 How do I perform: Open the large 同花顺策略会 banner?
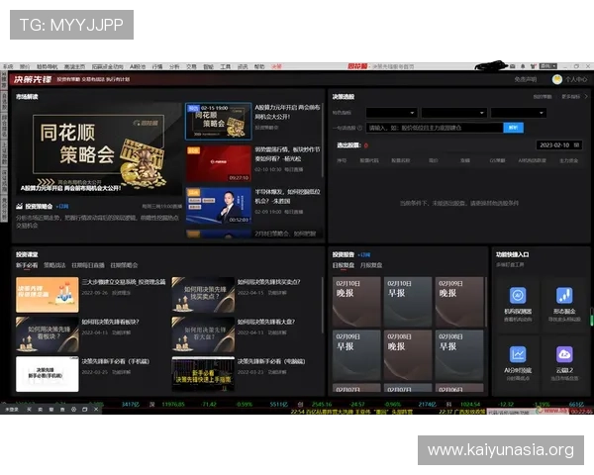98,148
